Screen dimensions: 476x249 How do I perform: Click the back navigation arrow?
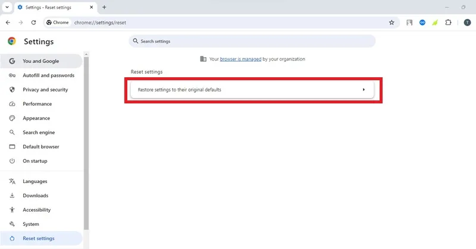[8, 23]
